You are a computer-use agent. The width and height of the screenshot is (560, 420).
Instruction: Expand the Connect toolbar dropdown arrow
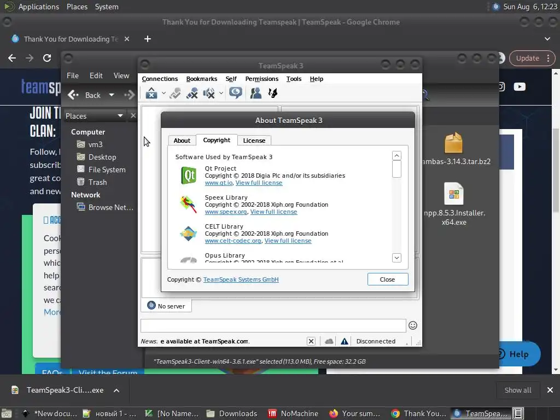(x=164, y=93)
